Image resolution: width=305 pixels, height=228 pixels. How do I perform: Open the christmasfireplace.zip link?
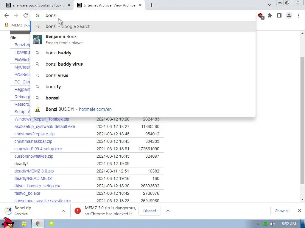coord(35,134)
